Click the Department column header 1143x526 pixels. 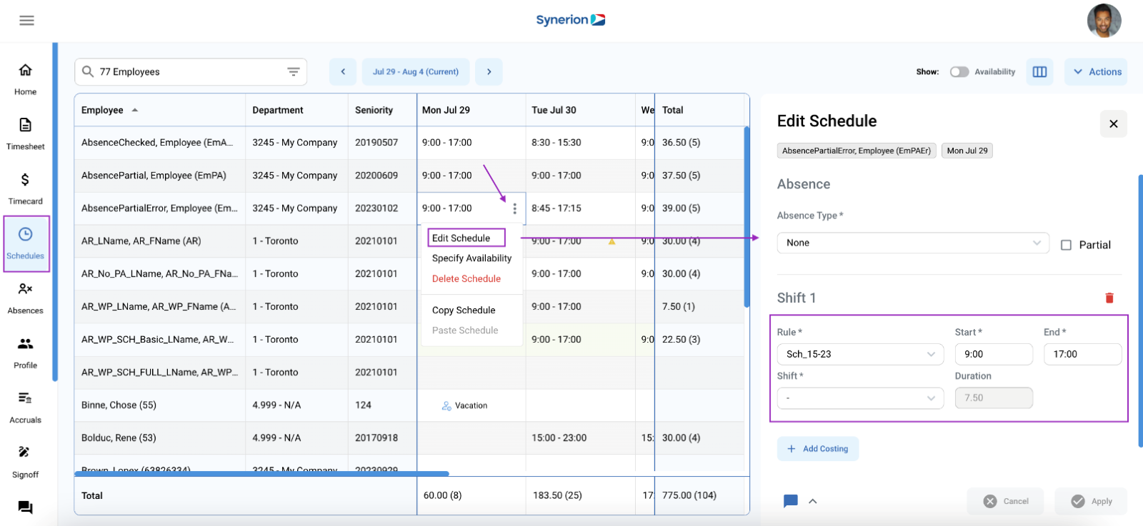point(278,110)
